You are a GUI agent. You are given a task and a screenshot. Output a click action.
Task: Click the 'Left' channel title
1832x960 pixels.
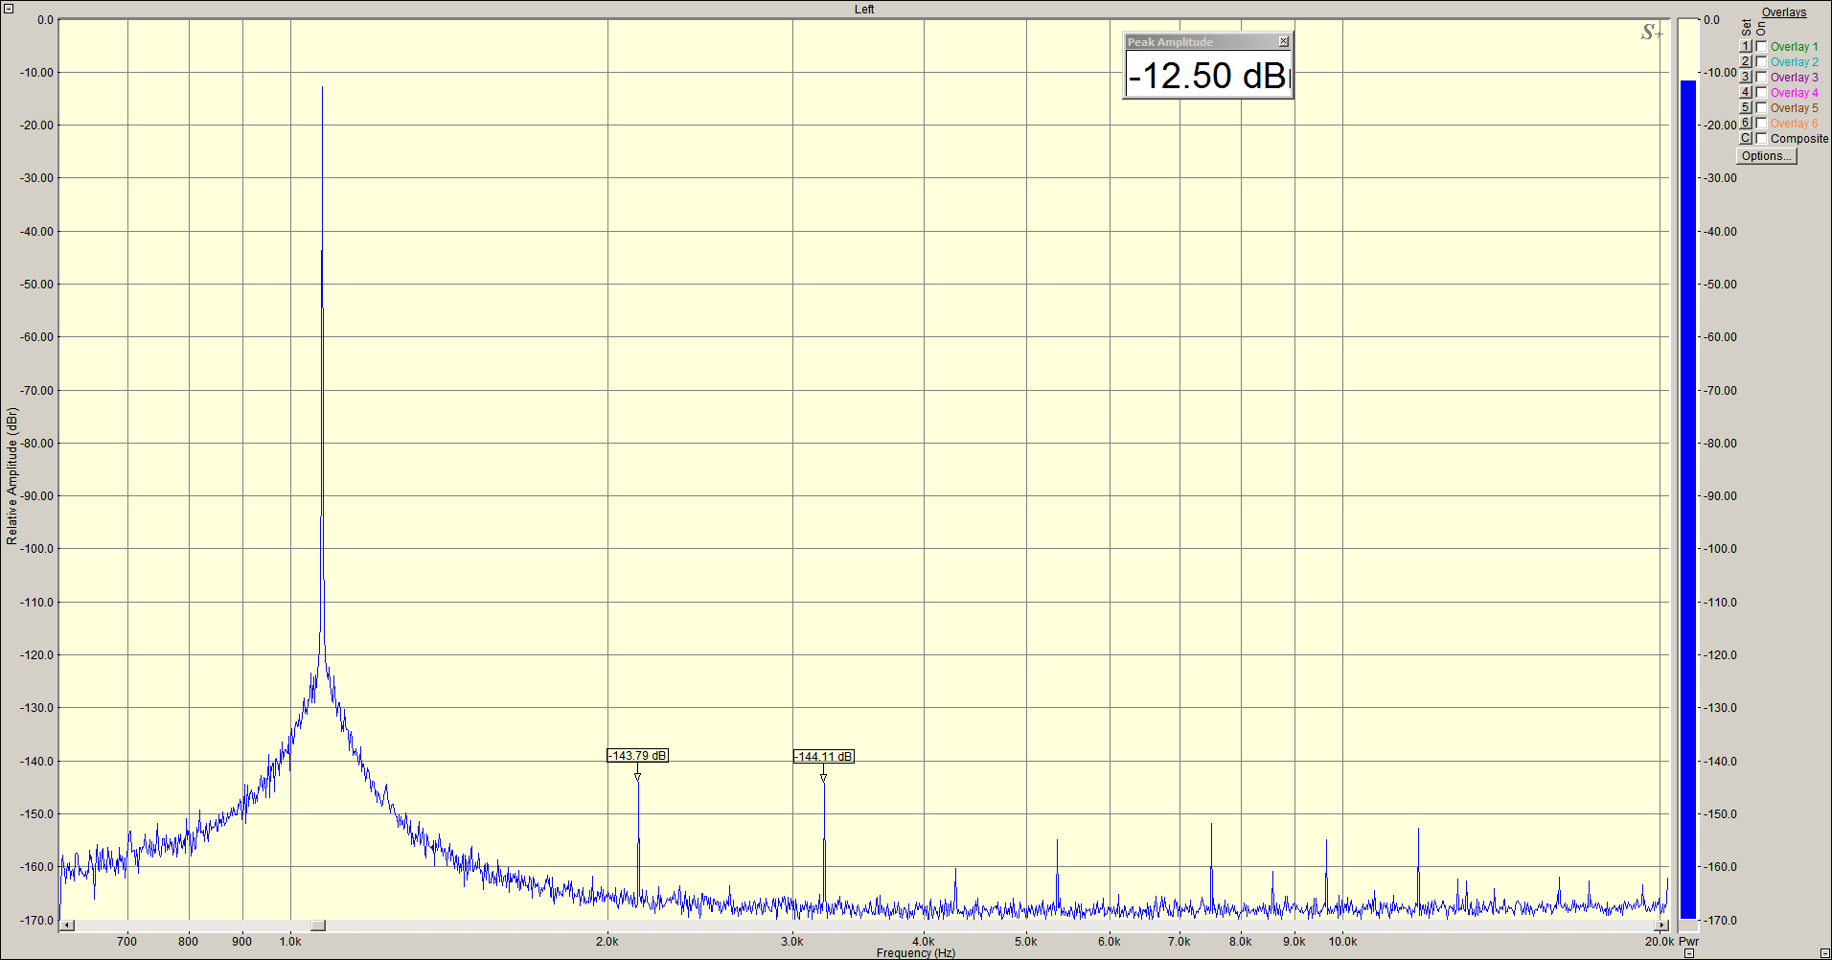864,10
